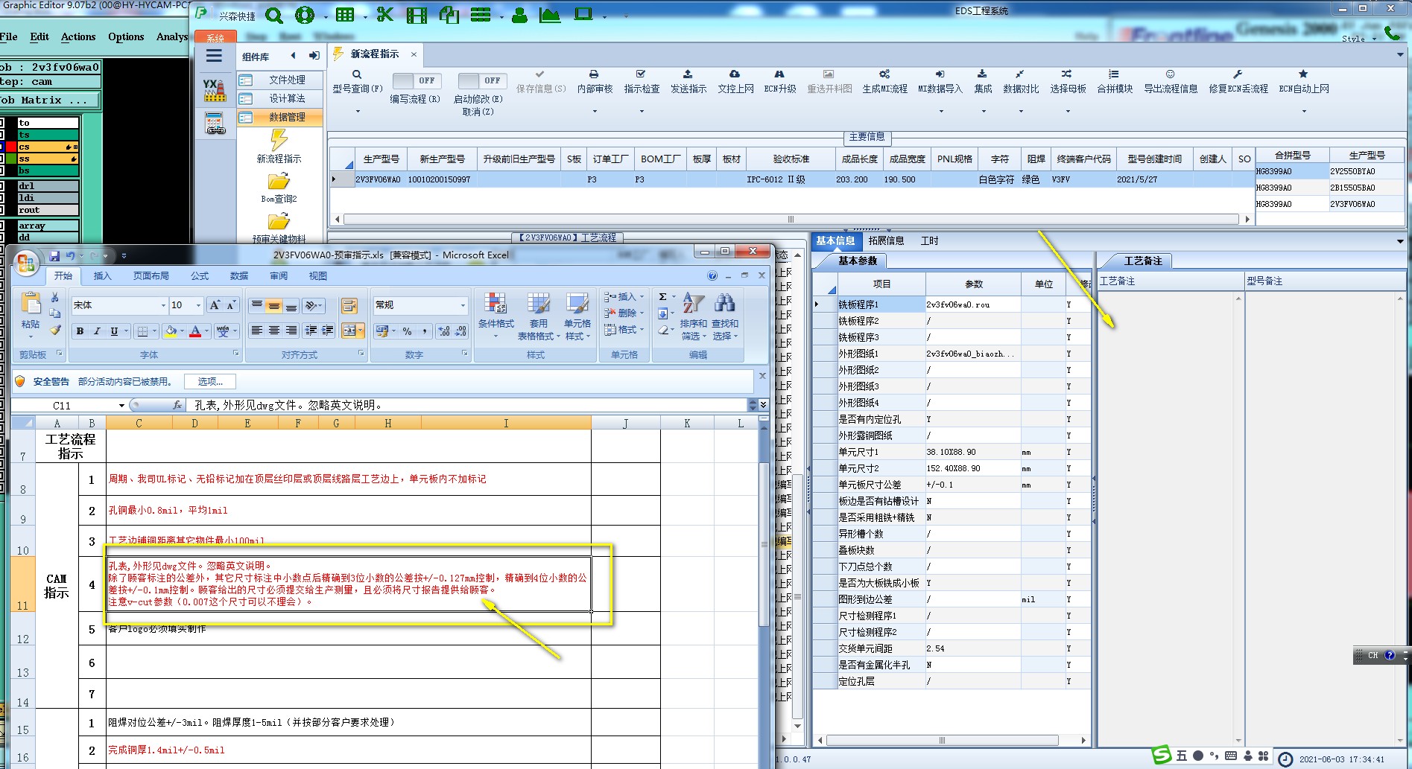Viewport: 1412px width, 769px height.
Task: Open the Excel number format dropdown 常规
Action: pos(462,305)
